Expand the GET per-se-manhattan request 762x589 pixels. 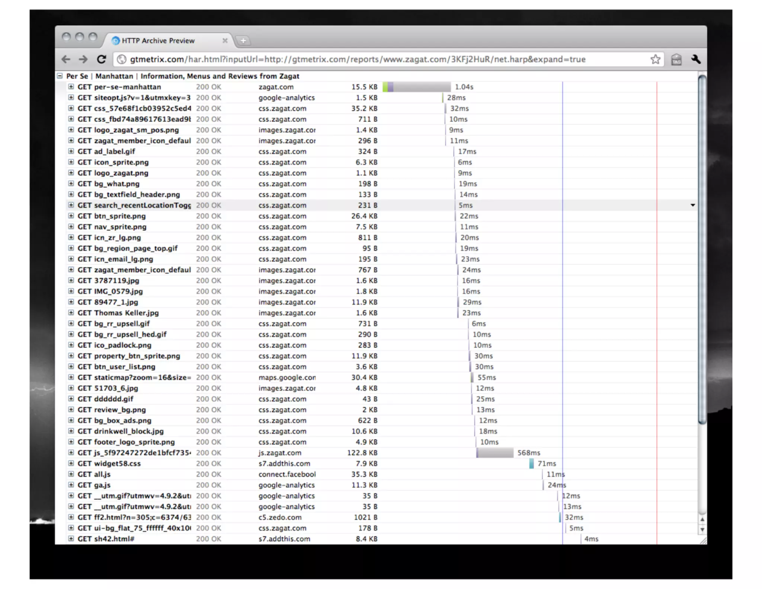71,87
